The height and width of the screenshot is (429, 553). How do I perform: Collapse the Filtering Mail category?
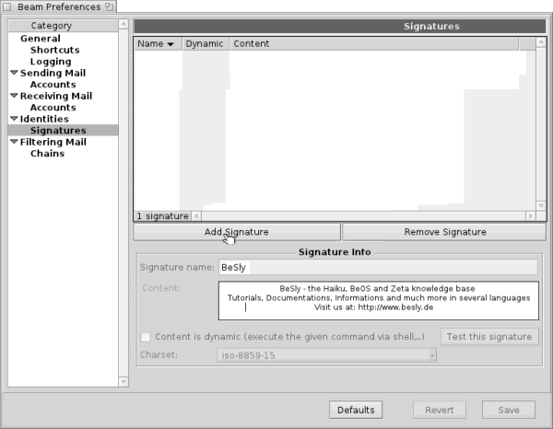[14, 142]
